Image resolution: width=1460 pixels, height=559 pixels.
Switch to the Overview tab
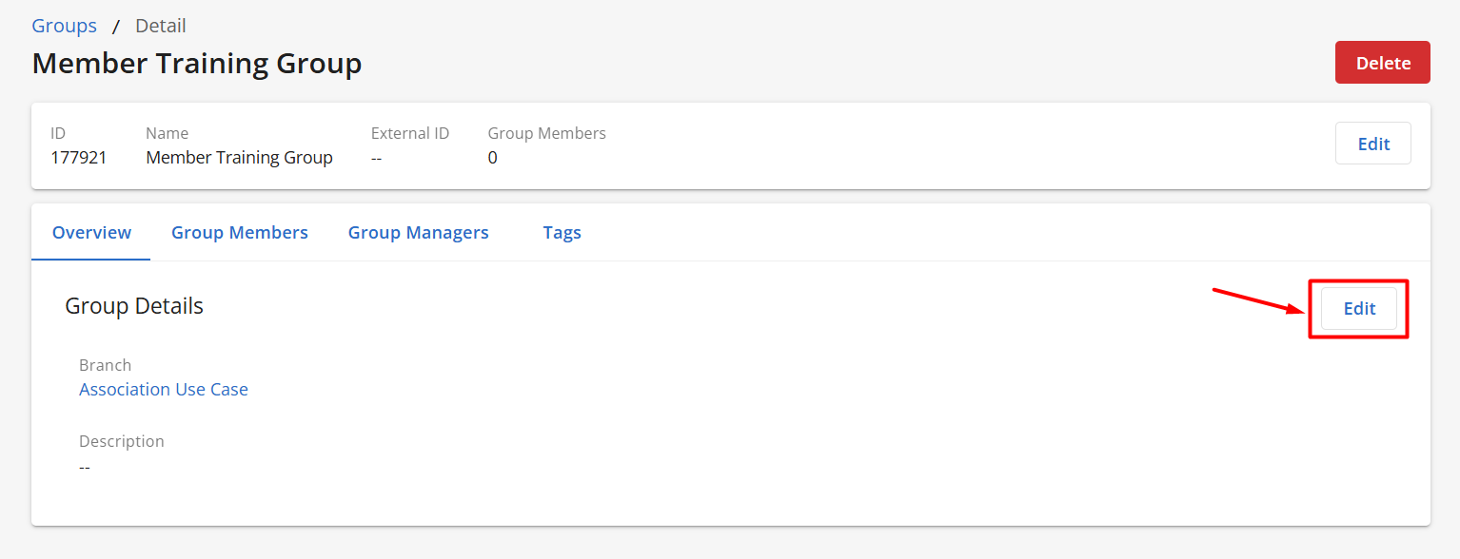point(91,232)
